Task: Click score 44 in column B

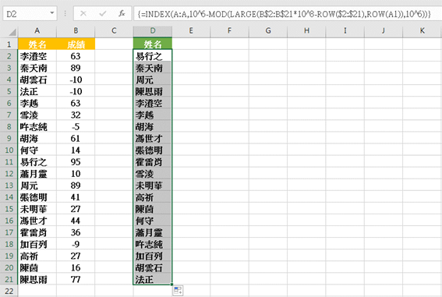Action: [76, 221]
